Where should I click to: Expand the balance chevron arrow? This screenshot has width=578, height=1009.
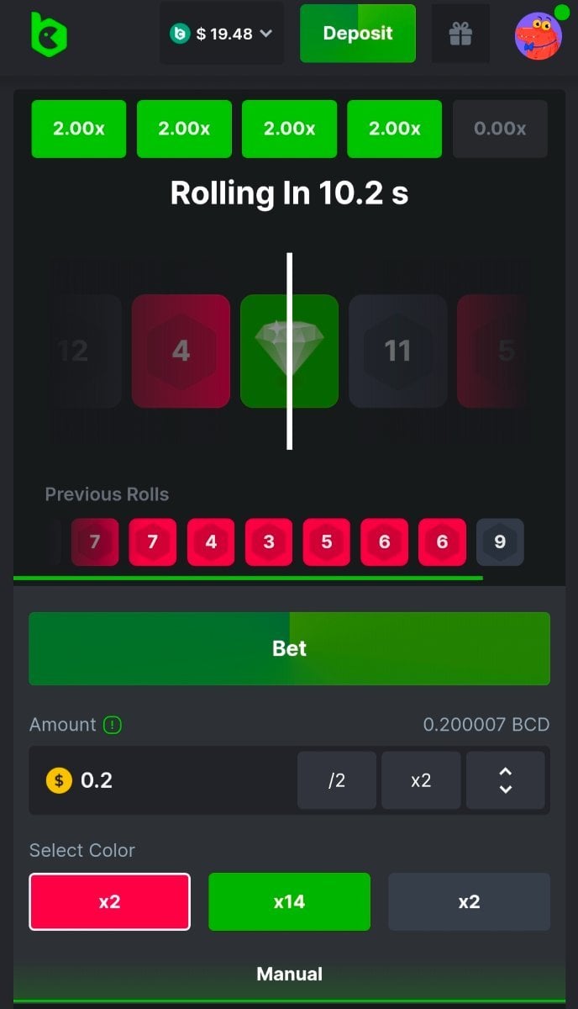265,34
